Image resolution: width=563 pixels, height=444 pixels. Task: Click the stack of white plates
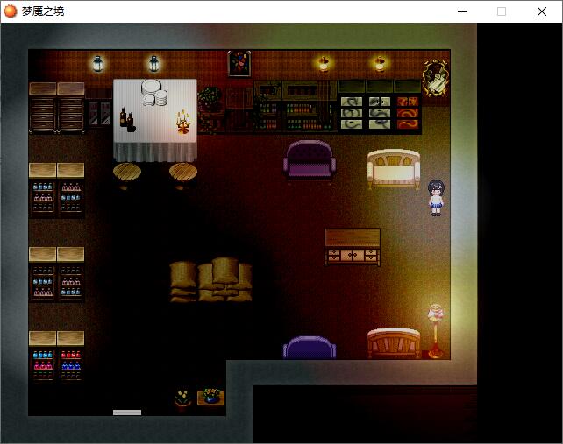[154, 93]
